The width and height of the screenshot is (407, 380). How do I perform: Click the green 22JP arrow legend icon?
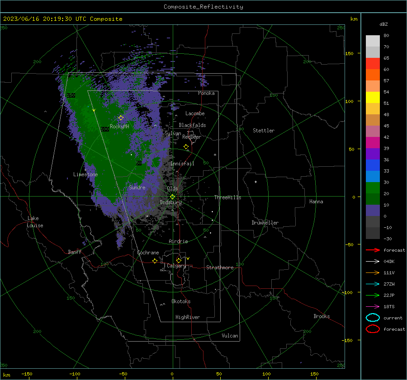[373, 295]
